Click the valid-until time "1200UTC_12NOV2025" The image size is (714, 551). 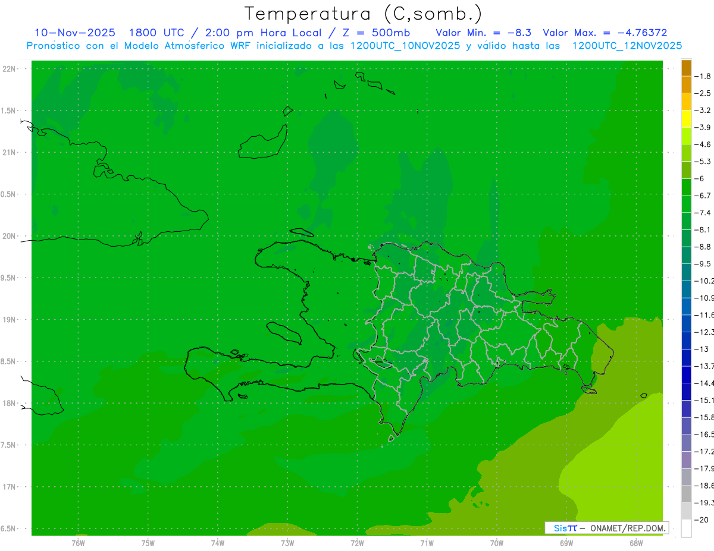[627, 46]
